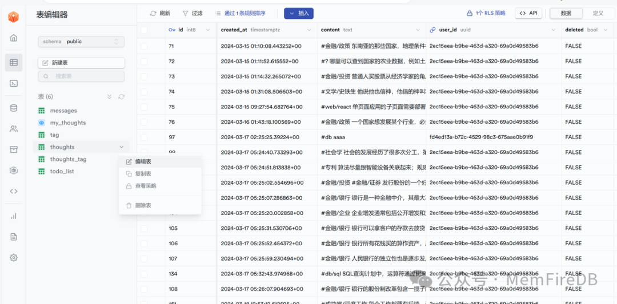
Task: Open 通过 1 条规则排序 sort rules
Action: click(241, 13)
